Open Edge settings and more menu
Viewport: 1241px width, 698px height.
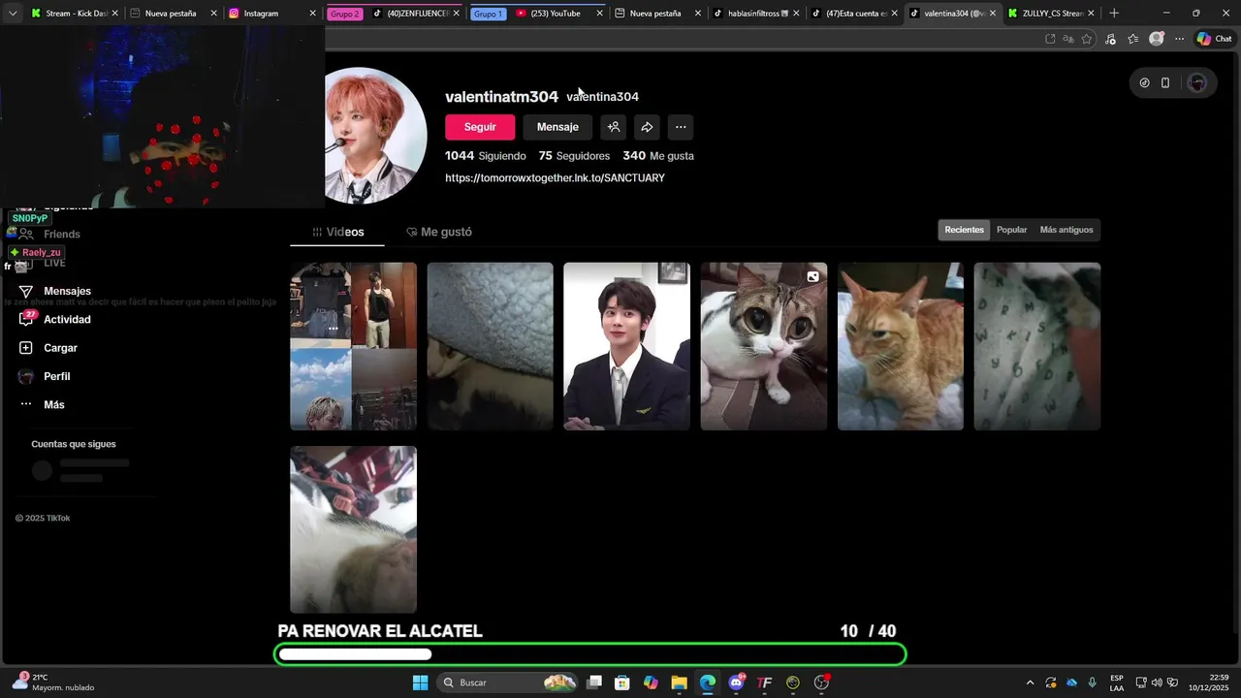coord(1179,39)
